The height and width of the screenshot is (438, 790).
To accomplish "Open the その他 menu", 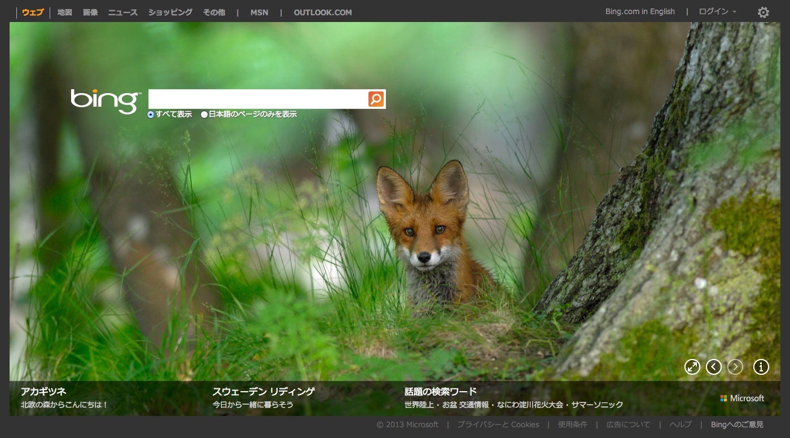I will [x=214, y=12].
